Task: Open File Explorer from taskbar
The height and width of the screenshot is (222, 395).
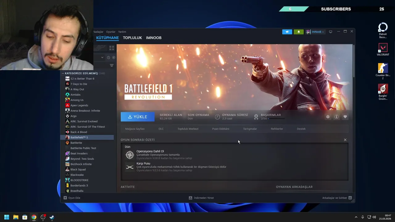Action: pos(16,217)
